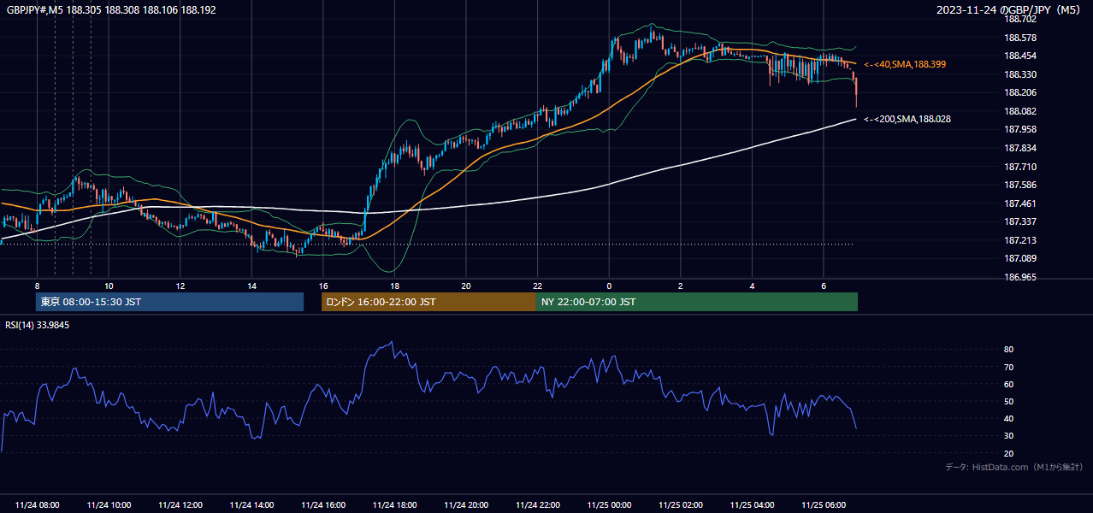The width and height of the screenshot is (1093, 513).
Task: Click price axis value 188.702
Action: tap(1020, 19)
